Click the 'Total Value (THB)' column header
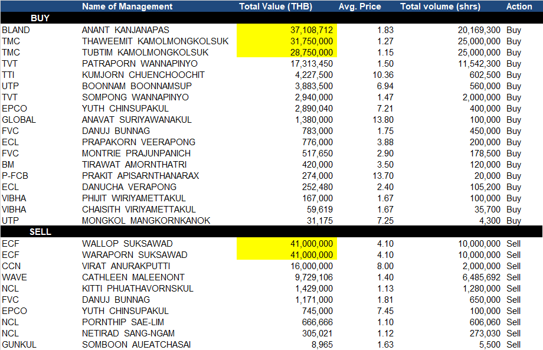This screenshot has height=350, width=543. (x=276, y=6)
